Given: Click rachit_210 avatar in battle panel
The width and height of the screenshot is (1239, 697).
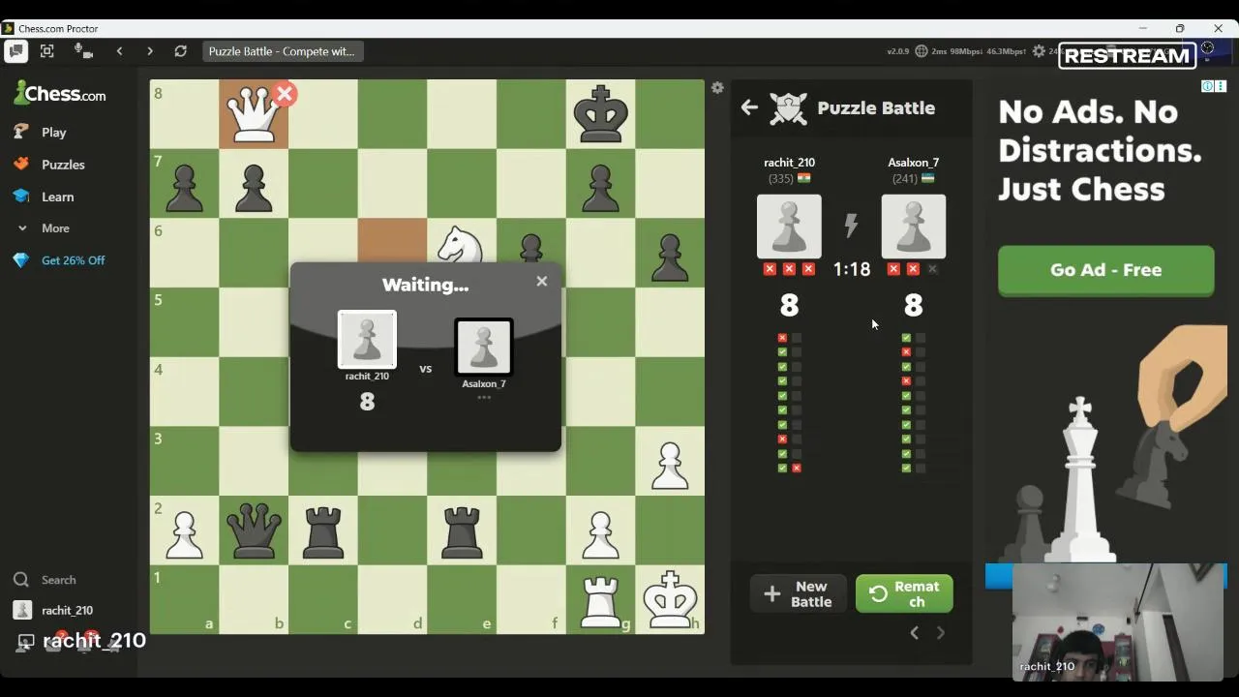Looking at the screenshot, I should (x=789, y=227).
